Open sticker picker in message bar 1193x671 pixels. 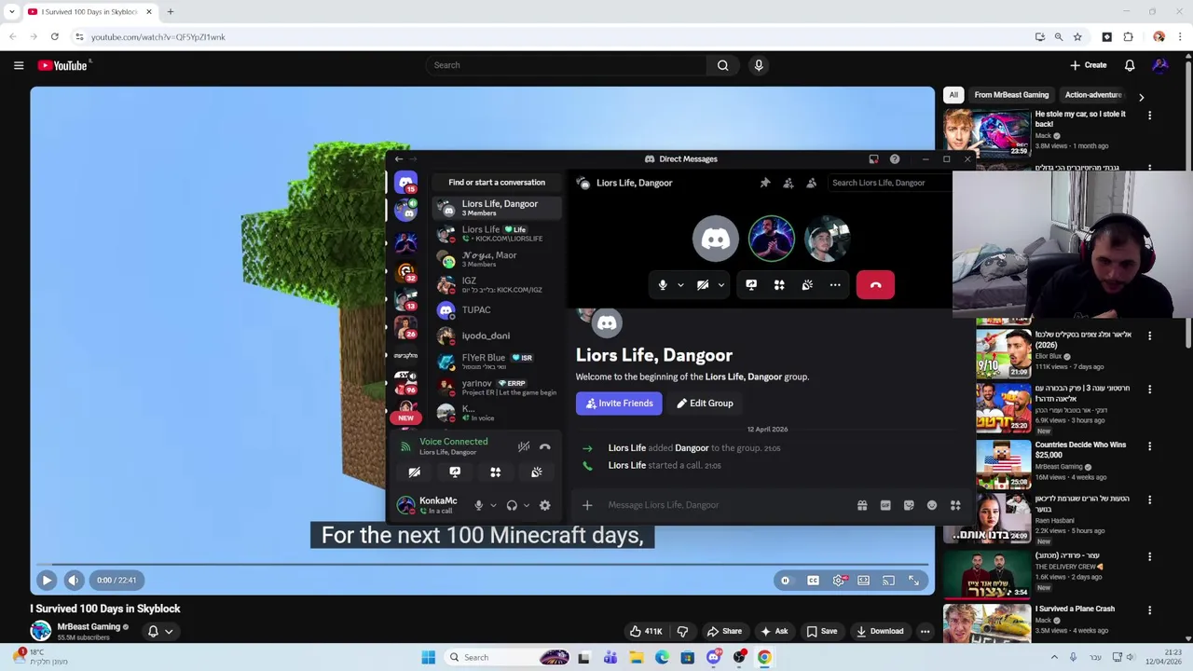tap(909, 505)
